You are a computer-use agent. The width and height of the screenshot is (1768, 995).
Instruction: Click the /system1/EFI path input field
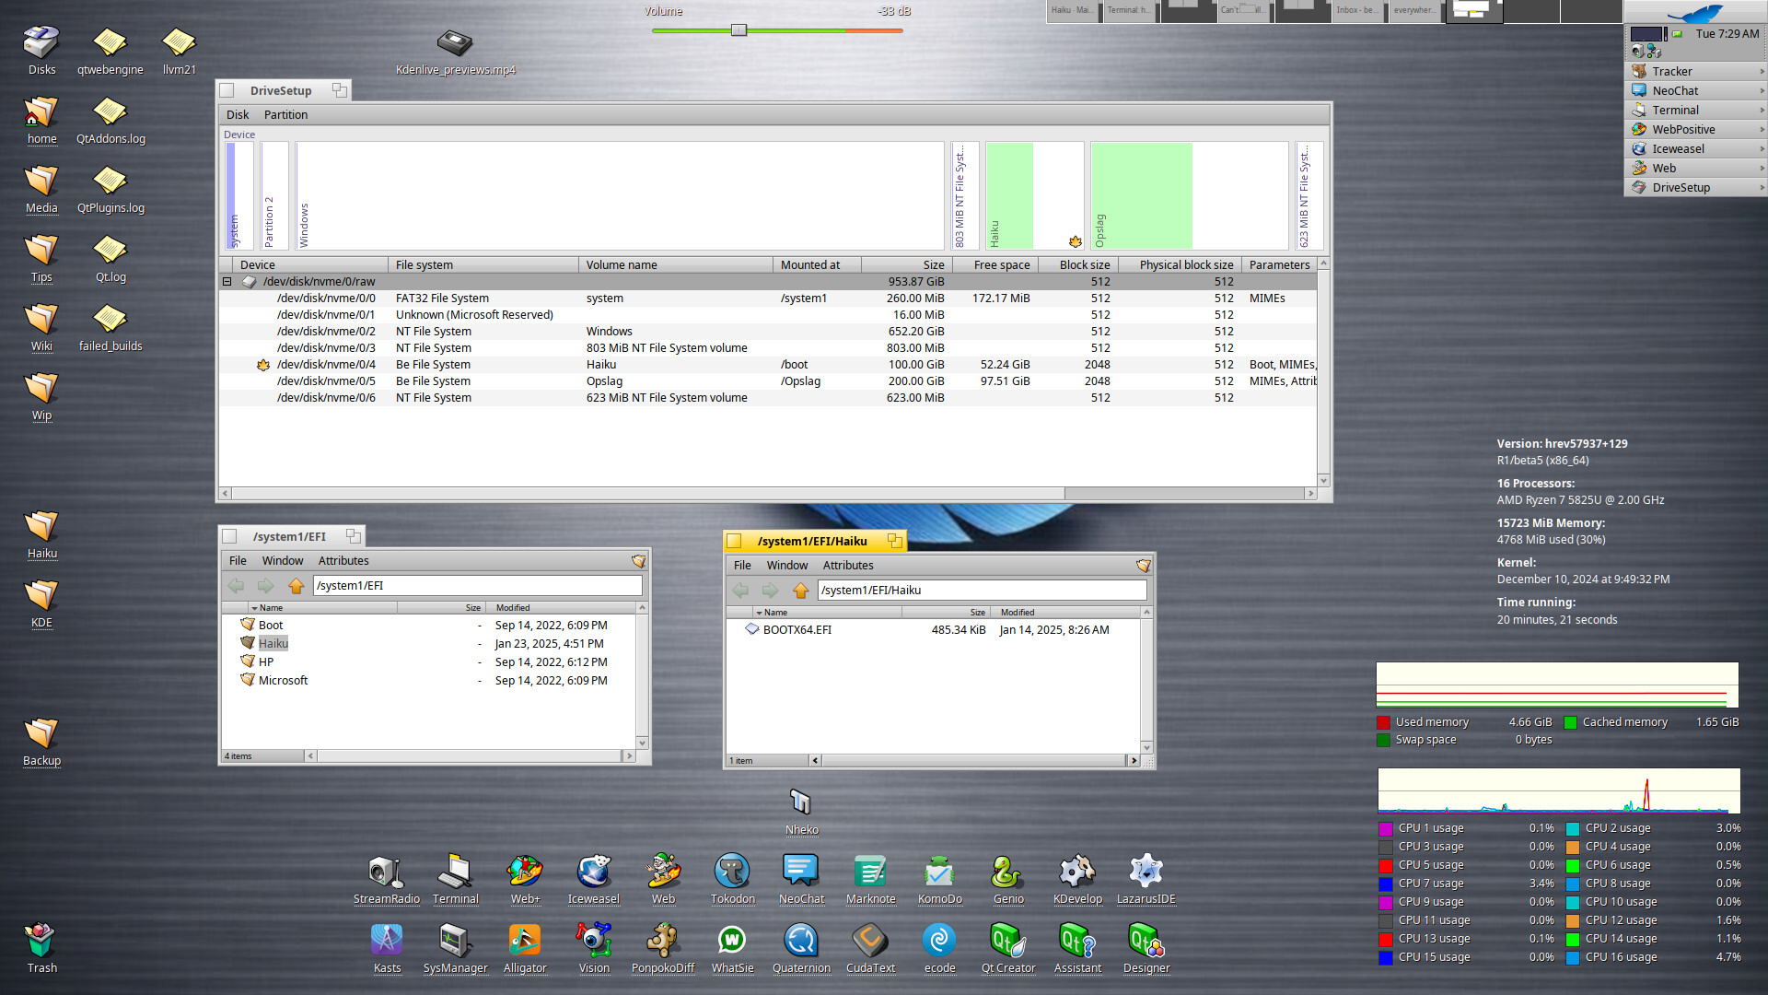(x=477, y=586)
